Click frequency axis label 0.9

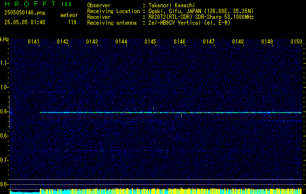[x=4, y=112]
